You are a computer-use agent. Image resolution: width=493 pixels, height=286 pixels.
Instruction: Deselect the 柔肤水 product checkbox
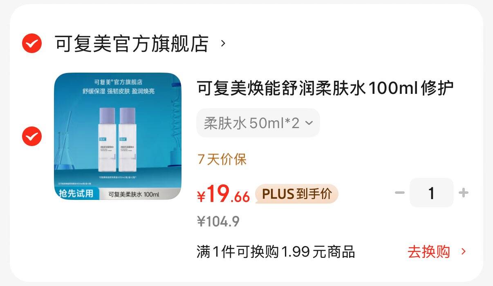pyautogui.click(x=32, y=136)
